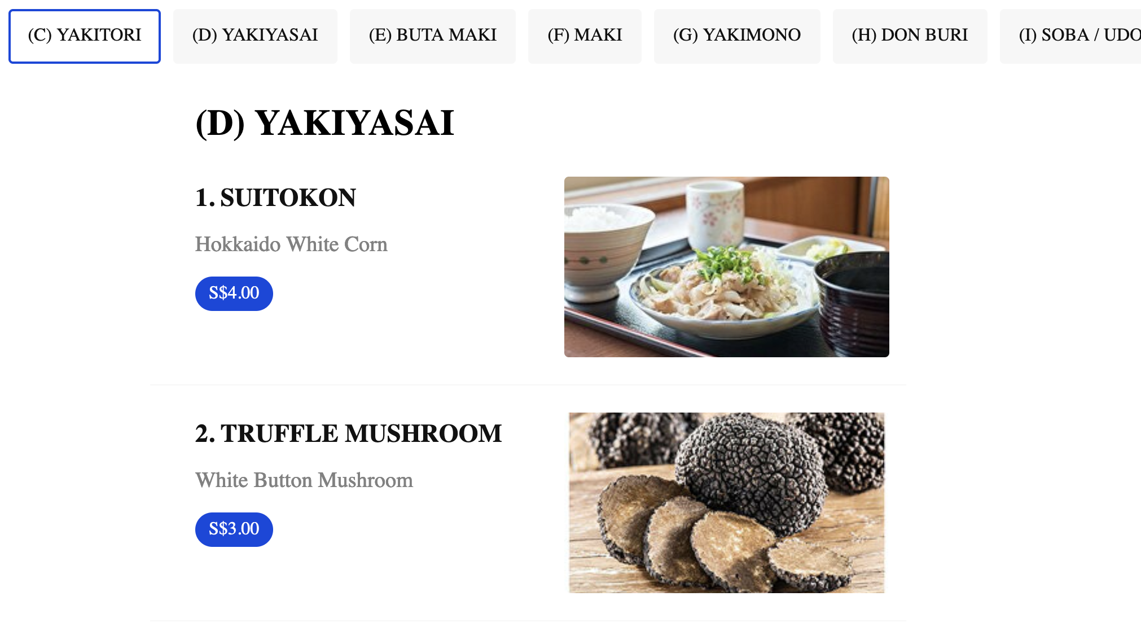Click the S$3.00 price button for TRUFFLE MUSHROOM
Screen dimensions: 1141x640
(x=234, y=529)
